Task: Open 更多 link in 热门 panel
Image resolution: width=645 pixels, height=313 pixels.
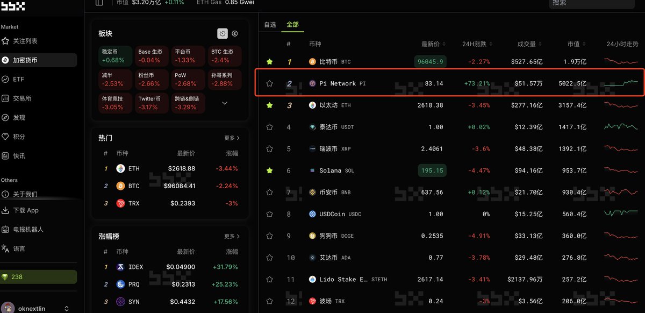Action: [x=232, y=138]
